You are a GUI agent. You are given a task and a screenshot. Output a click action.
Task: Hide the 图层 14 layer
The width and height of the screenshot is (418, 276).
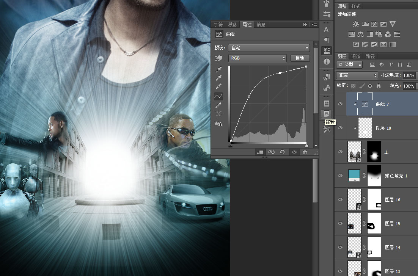click(340, 247)
